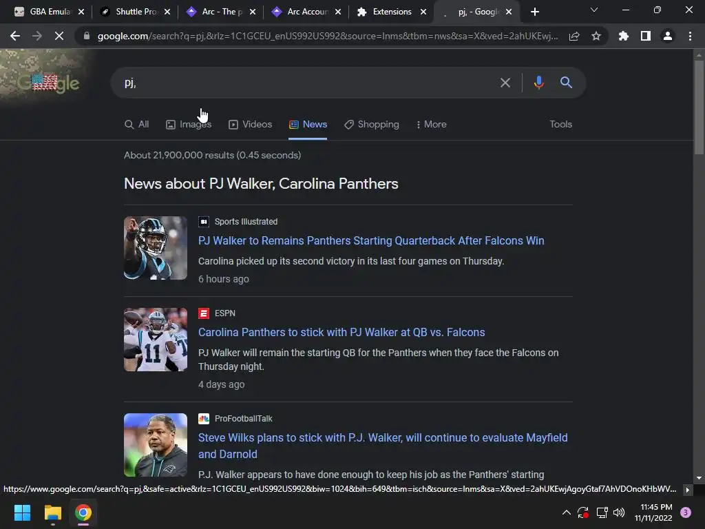Expand the More search categories
Viewport: 705px width, 529px height.
tap(431, 124)
